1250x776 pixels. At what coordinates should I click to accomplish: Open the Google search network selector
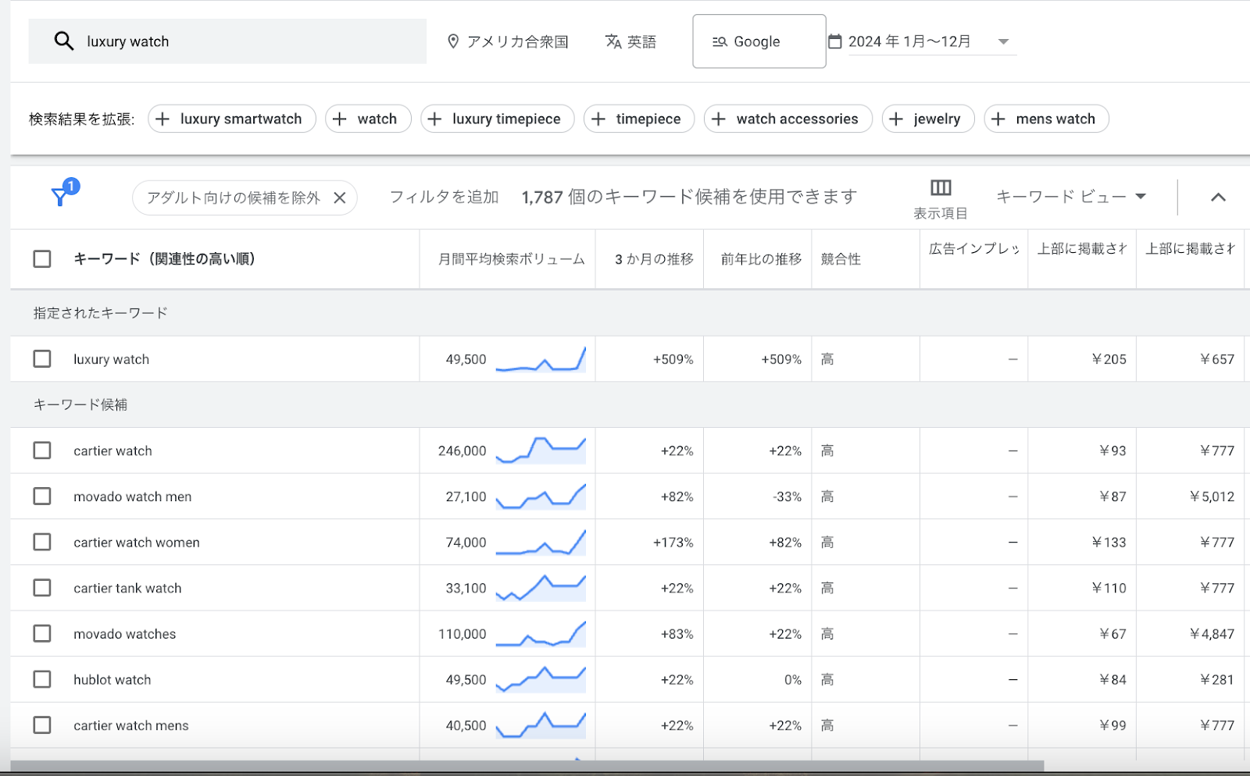[759, 41]
